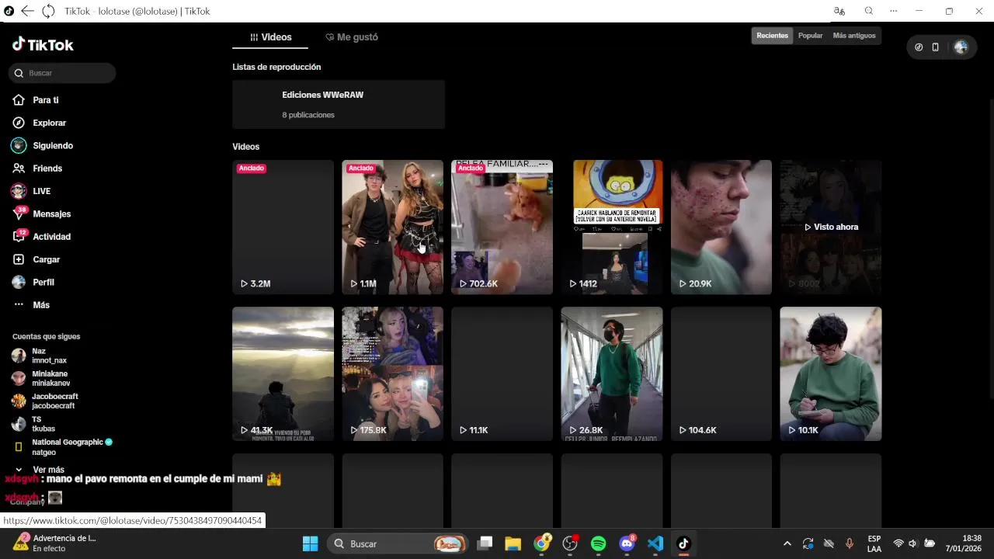Sort videos by Popular
Viewport: 994px width, 559px height.
810,36
